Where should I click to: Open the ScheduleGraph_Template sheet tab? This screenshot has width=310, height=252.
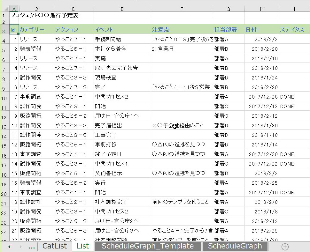[148, 246]
